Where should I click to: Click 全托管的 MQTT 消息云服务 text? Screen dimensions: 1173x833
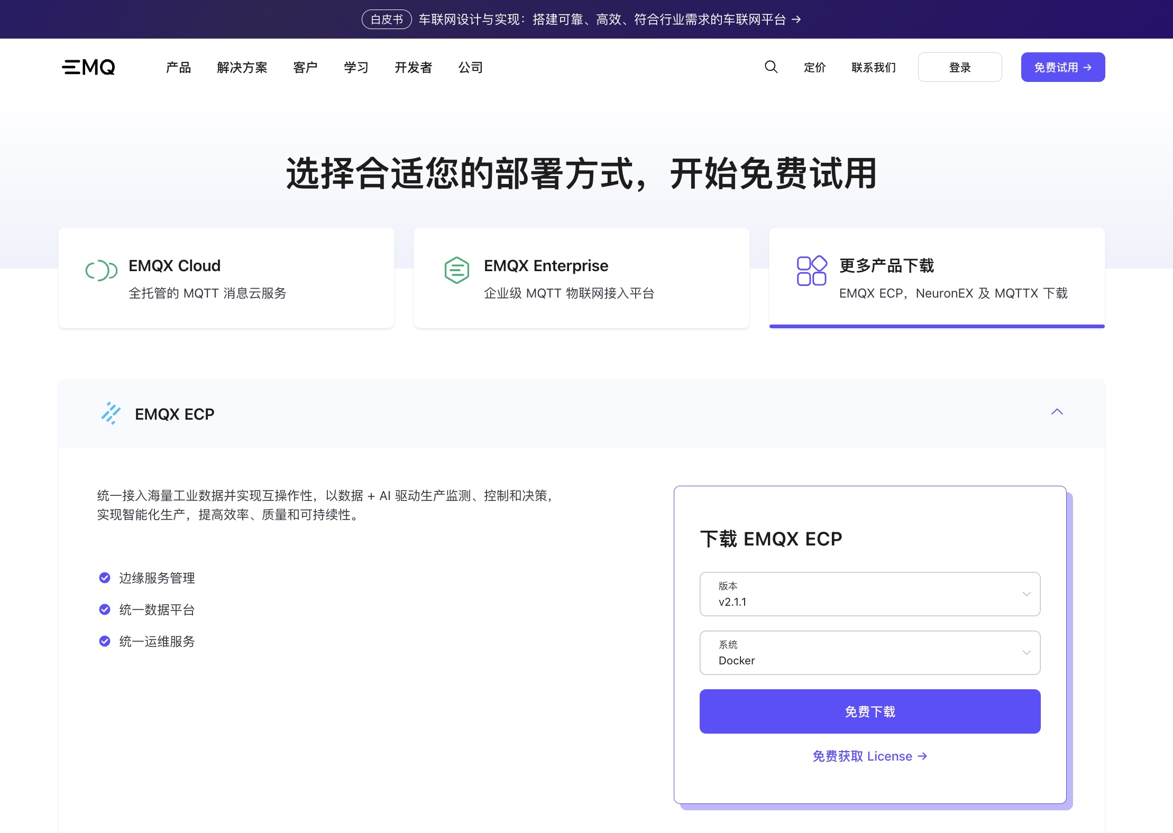(x=207, y=293)
